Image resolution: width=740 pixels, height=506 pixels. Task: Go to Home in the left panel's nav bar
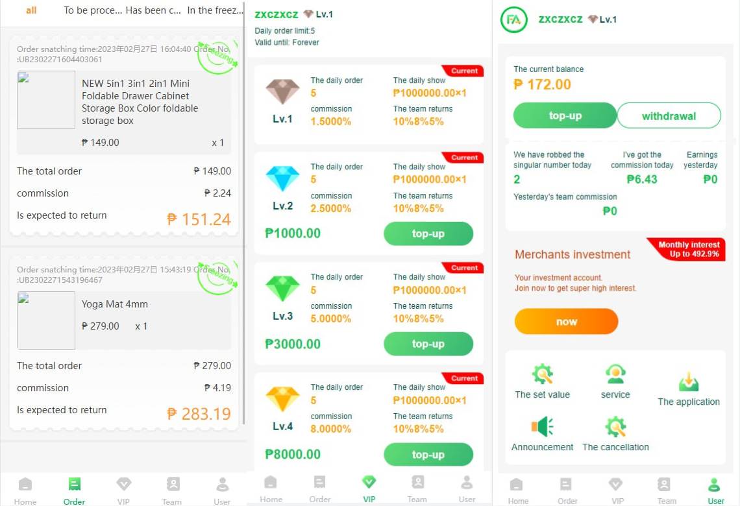[25, 491]
